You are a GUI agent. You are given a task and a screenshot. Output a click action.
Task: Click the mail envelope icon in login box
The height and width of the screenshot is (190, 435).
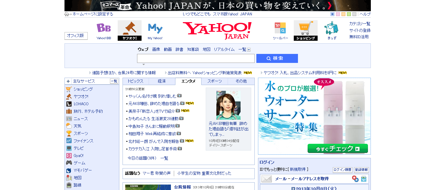click(x=267, y=179)
